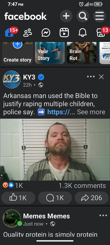Like the KY3 post
This screenshot has width=110, height=245.
click(18, 198)
